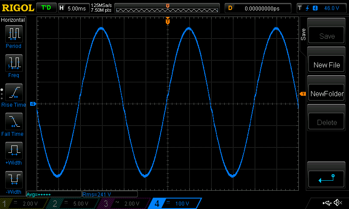The height and width of the screenshot is (209, 349).
Task: Click the waveform memory position bar
Action: coord(168,8)
